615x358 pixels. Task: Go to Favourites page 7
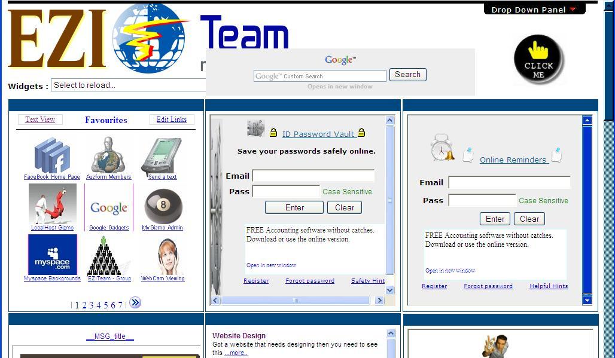(x=120, y=305)
